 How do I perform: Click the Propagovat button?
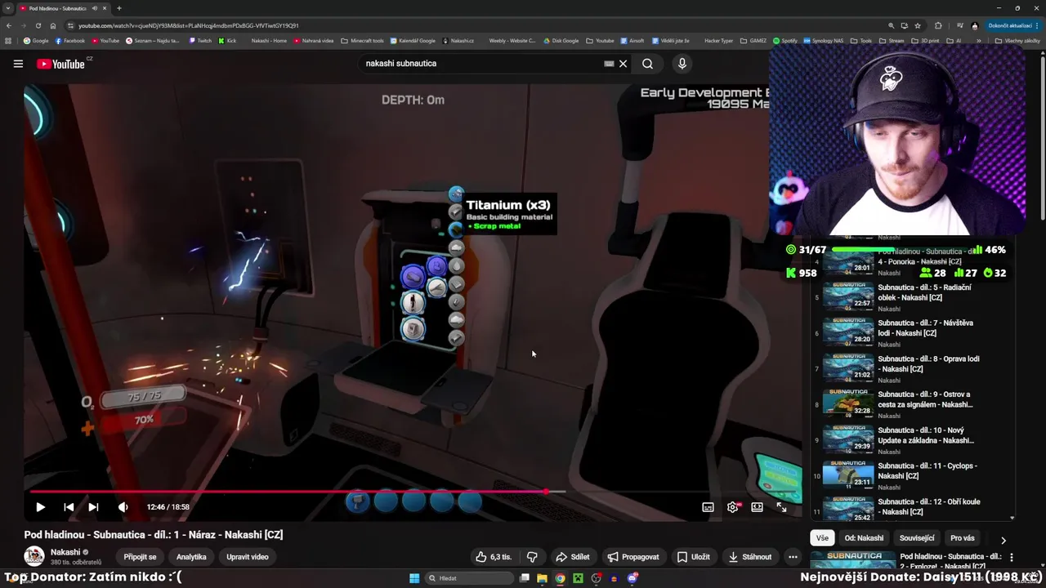(x=633, y=557)
